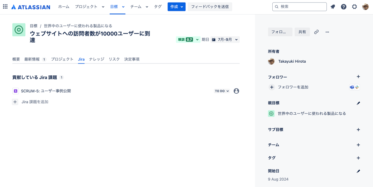This screenshot has height=187, width=373.
Task: Add a sub-goal with サブ目標 plus icon
Action: tap(358, 130)
